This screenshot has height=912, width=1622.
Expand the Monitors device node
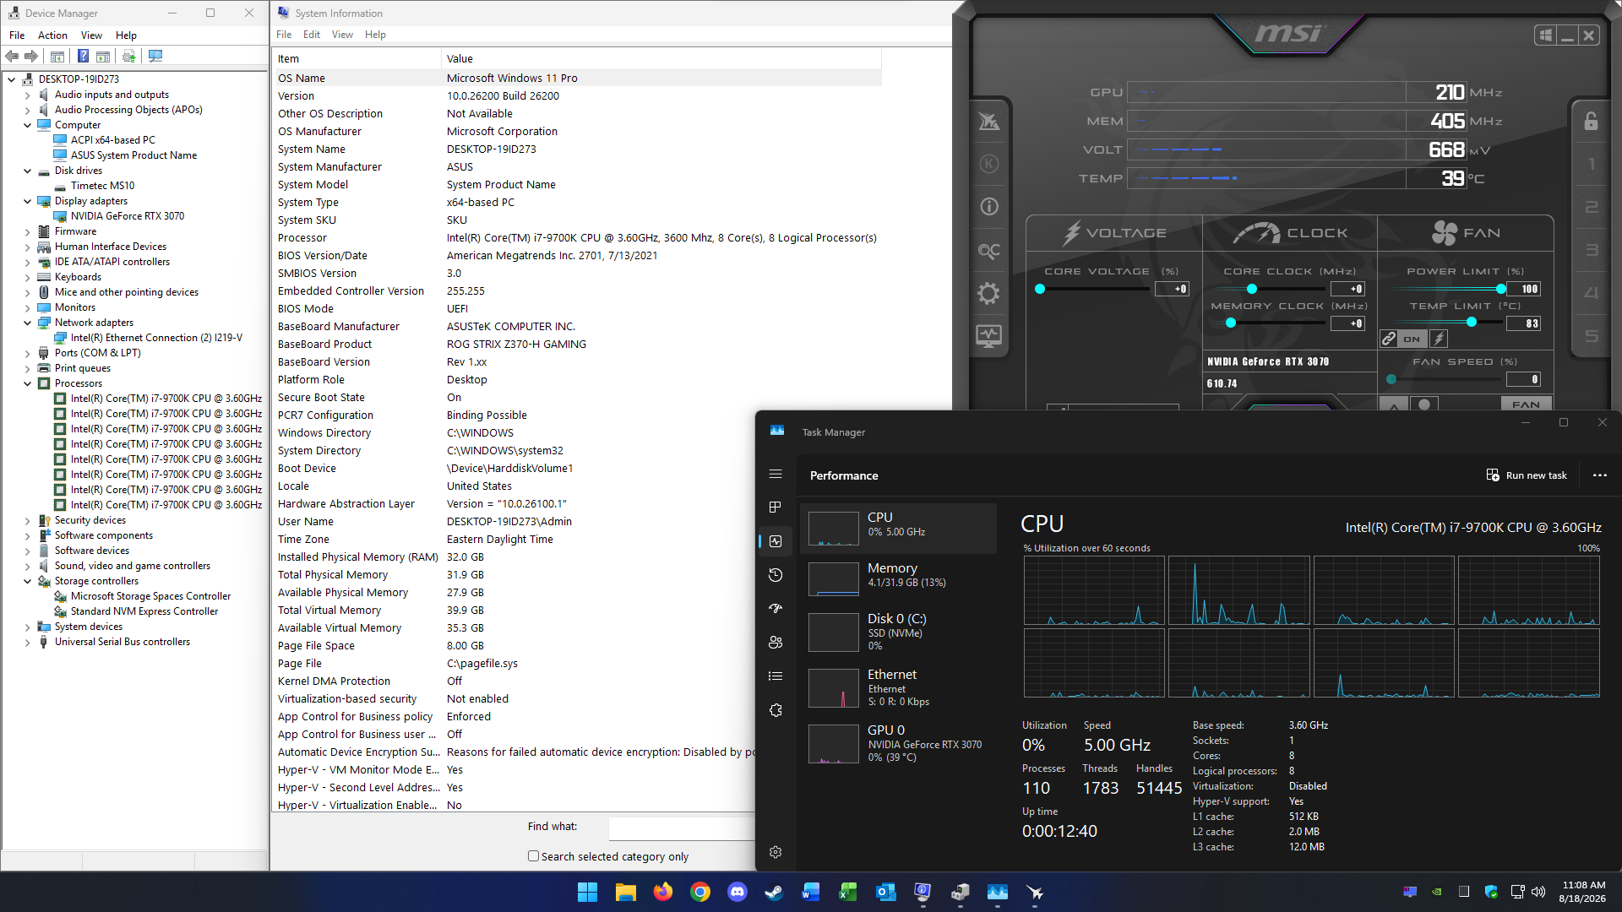(x=27, y=307)
